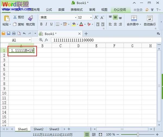
Task: Print with the printer icon
Action: coord(14,33)
